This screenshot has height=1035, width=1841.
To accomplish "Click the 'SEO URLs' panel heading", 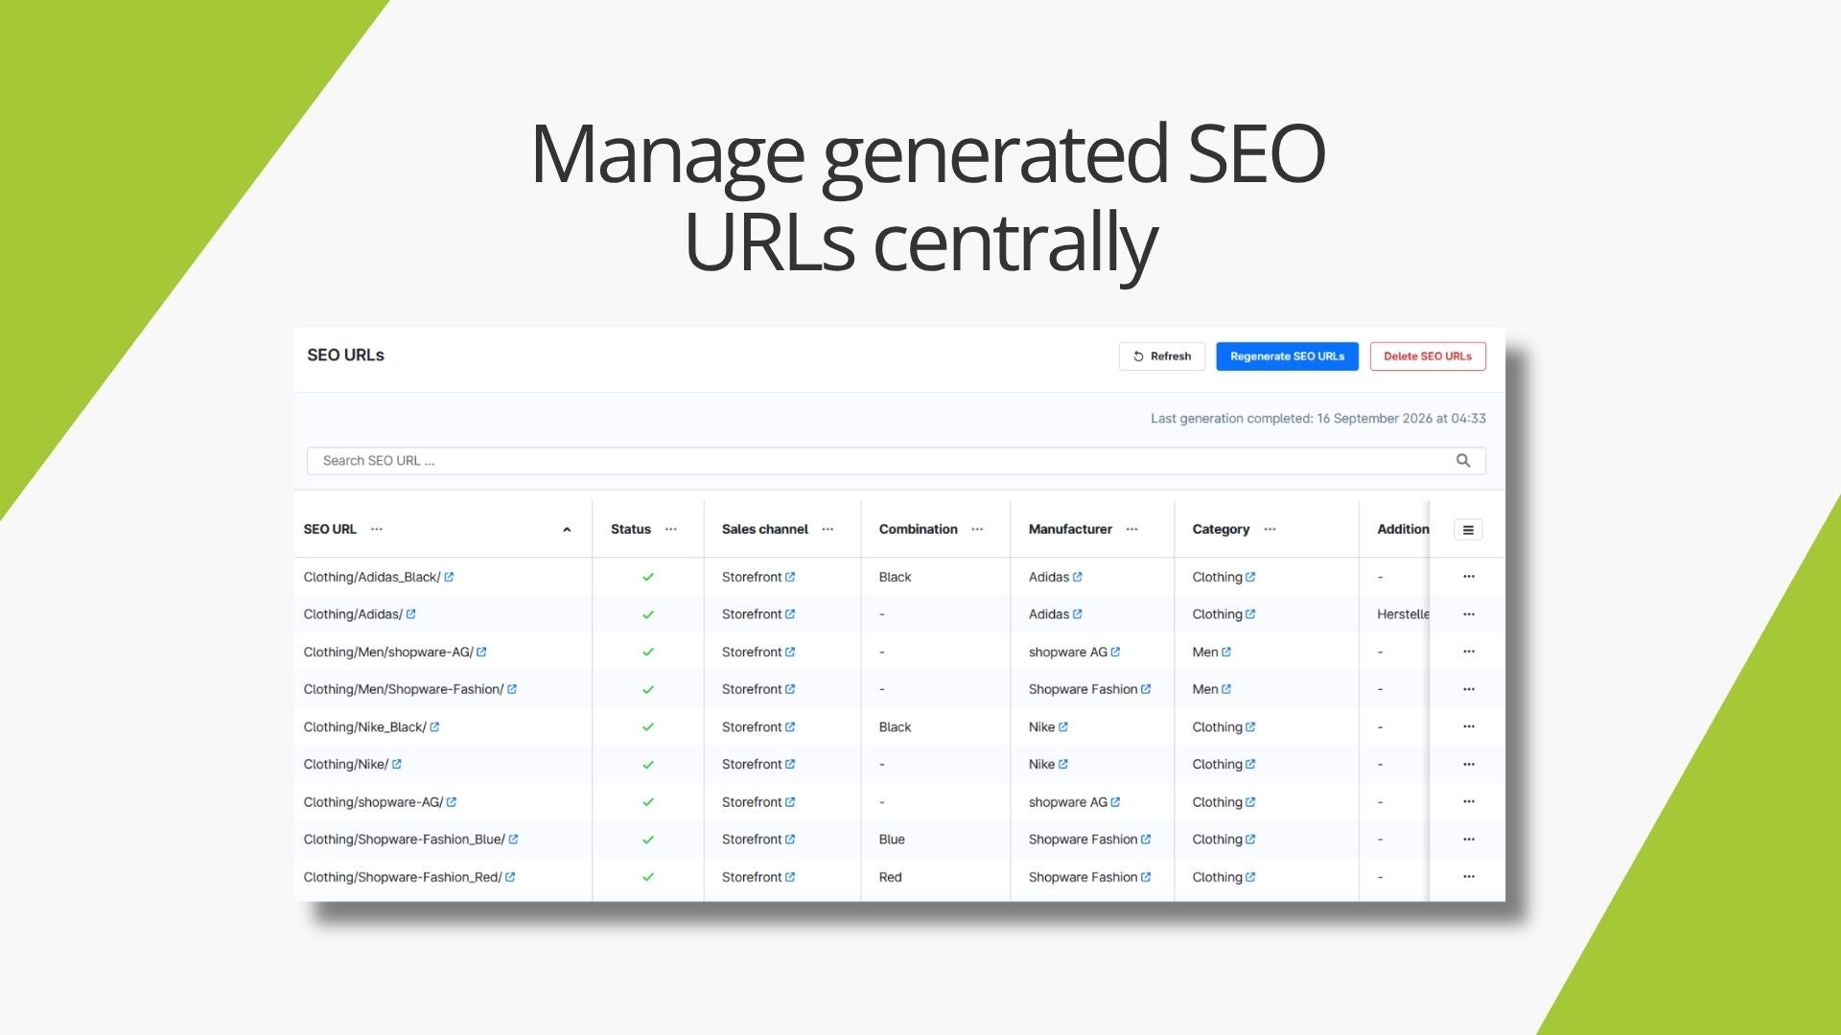I will tap(345, 355).
